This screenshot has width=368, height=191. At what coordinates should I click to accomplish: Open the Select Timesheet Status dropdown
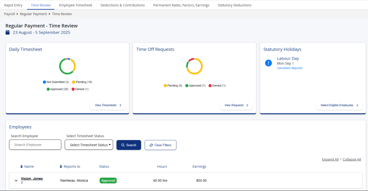(89, 145)
